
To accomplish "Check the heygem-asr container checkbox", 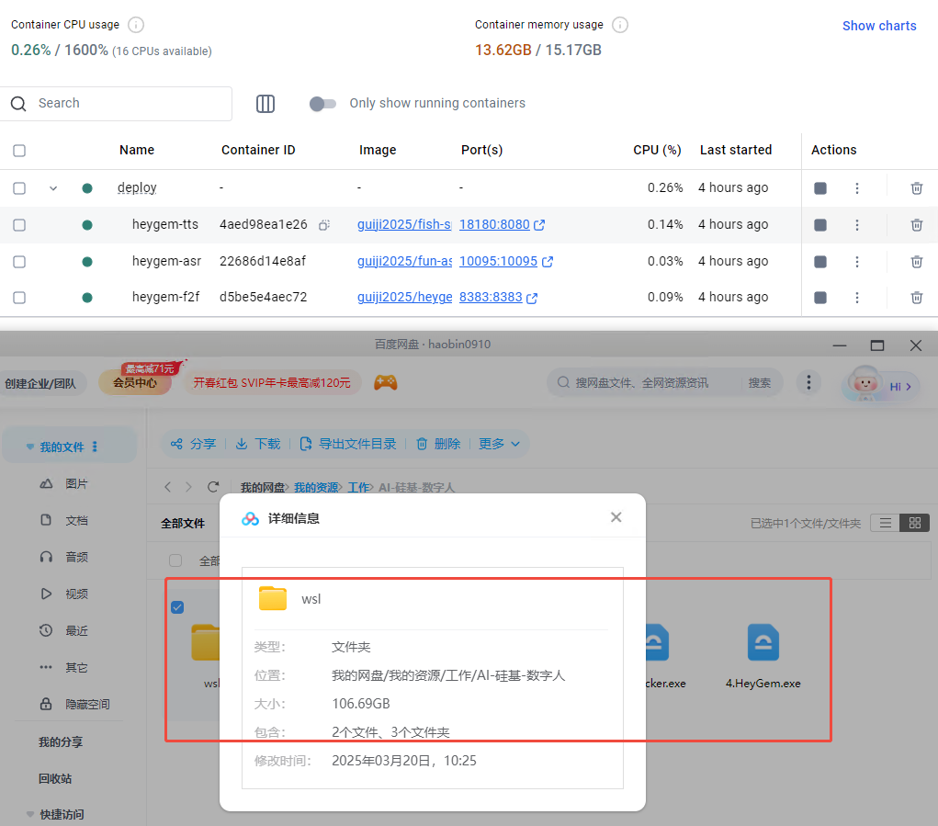I will coord(19,262).
